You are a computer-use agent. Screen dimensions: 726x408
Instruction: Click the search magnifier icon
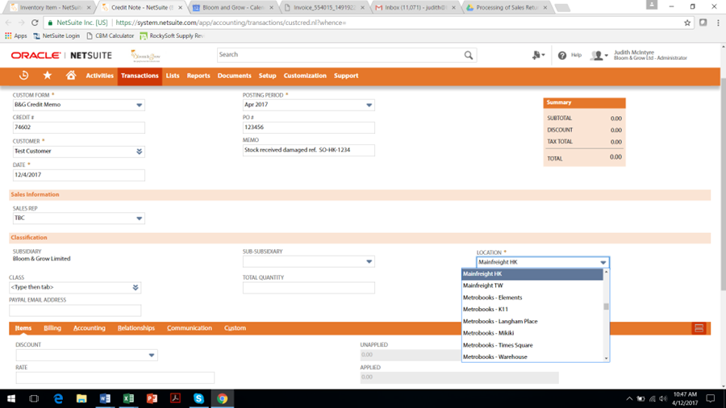469,56
